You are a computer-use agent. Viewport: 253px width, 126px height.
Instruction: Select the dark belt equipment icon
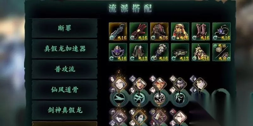(180, 52)
